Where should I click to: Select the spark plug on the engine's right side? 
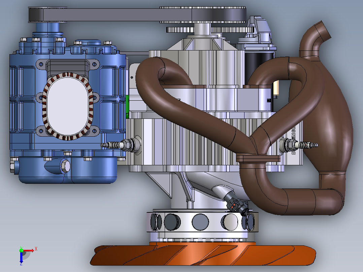pyautogui.click(x=299, y=145)
